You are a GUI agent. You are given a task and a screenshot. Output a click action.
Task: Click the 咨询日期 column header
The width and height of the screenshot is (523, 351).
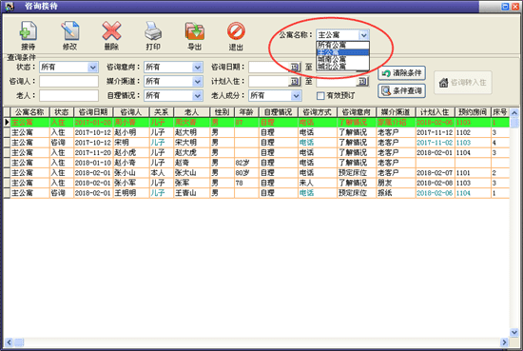(x=93, y=112)
